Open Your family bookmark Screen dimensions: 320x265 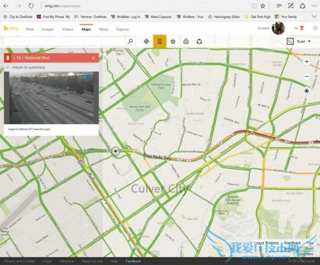coord(286,17)
